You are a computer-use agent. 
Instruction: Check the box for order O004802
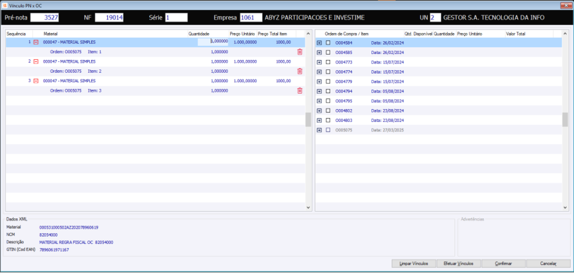pyautogui.click(x=328, y=111)
